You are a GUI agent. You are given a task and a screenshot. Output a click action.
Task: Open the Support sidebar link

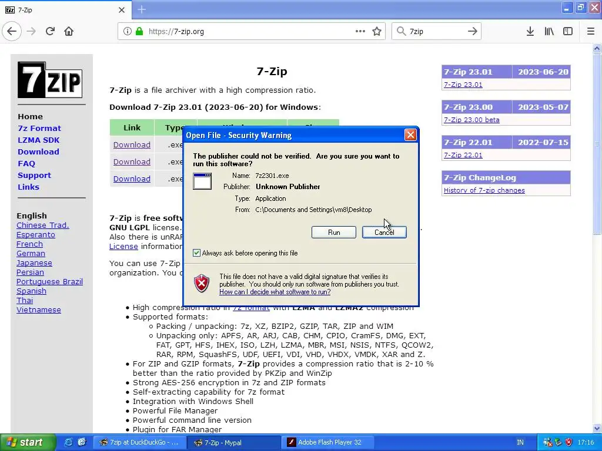[x=34, y=175]
